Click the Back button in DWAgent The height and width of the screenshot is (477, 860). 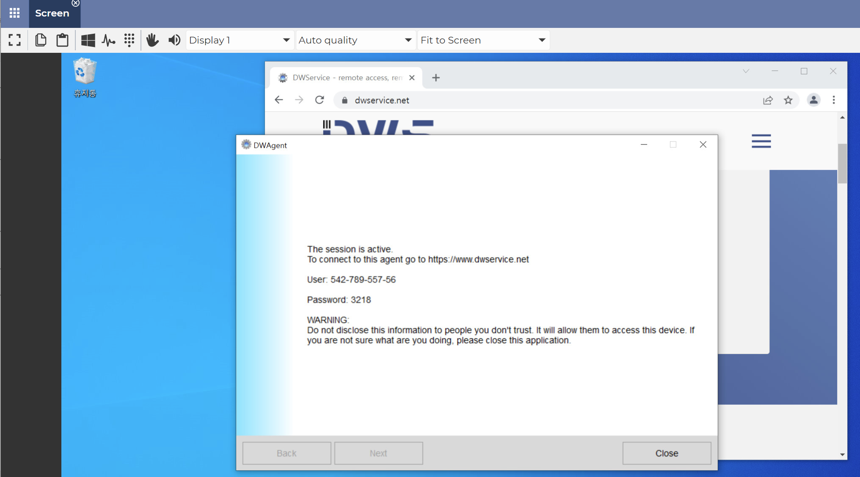[x=287, y=453]
